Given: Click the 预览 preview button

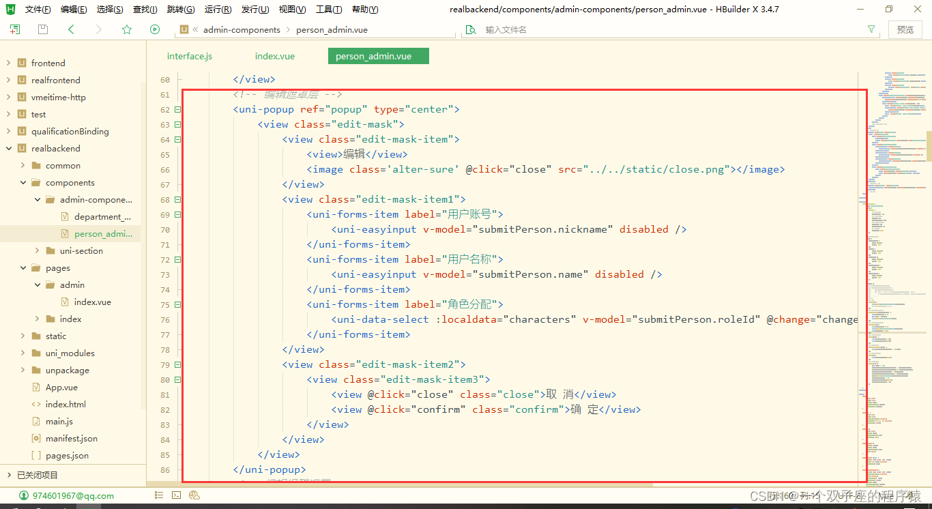Looking at the screenshot, I should click(x=905, y=29).
